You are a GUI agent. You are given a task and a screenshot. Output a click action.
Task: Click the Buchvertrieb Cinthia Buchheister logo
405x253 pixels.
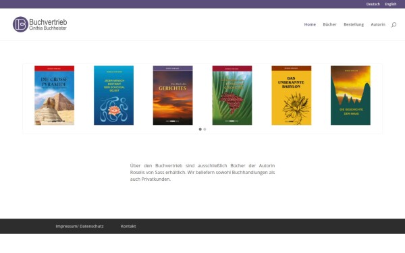pos(40,24)
